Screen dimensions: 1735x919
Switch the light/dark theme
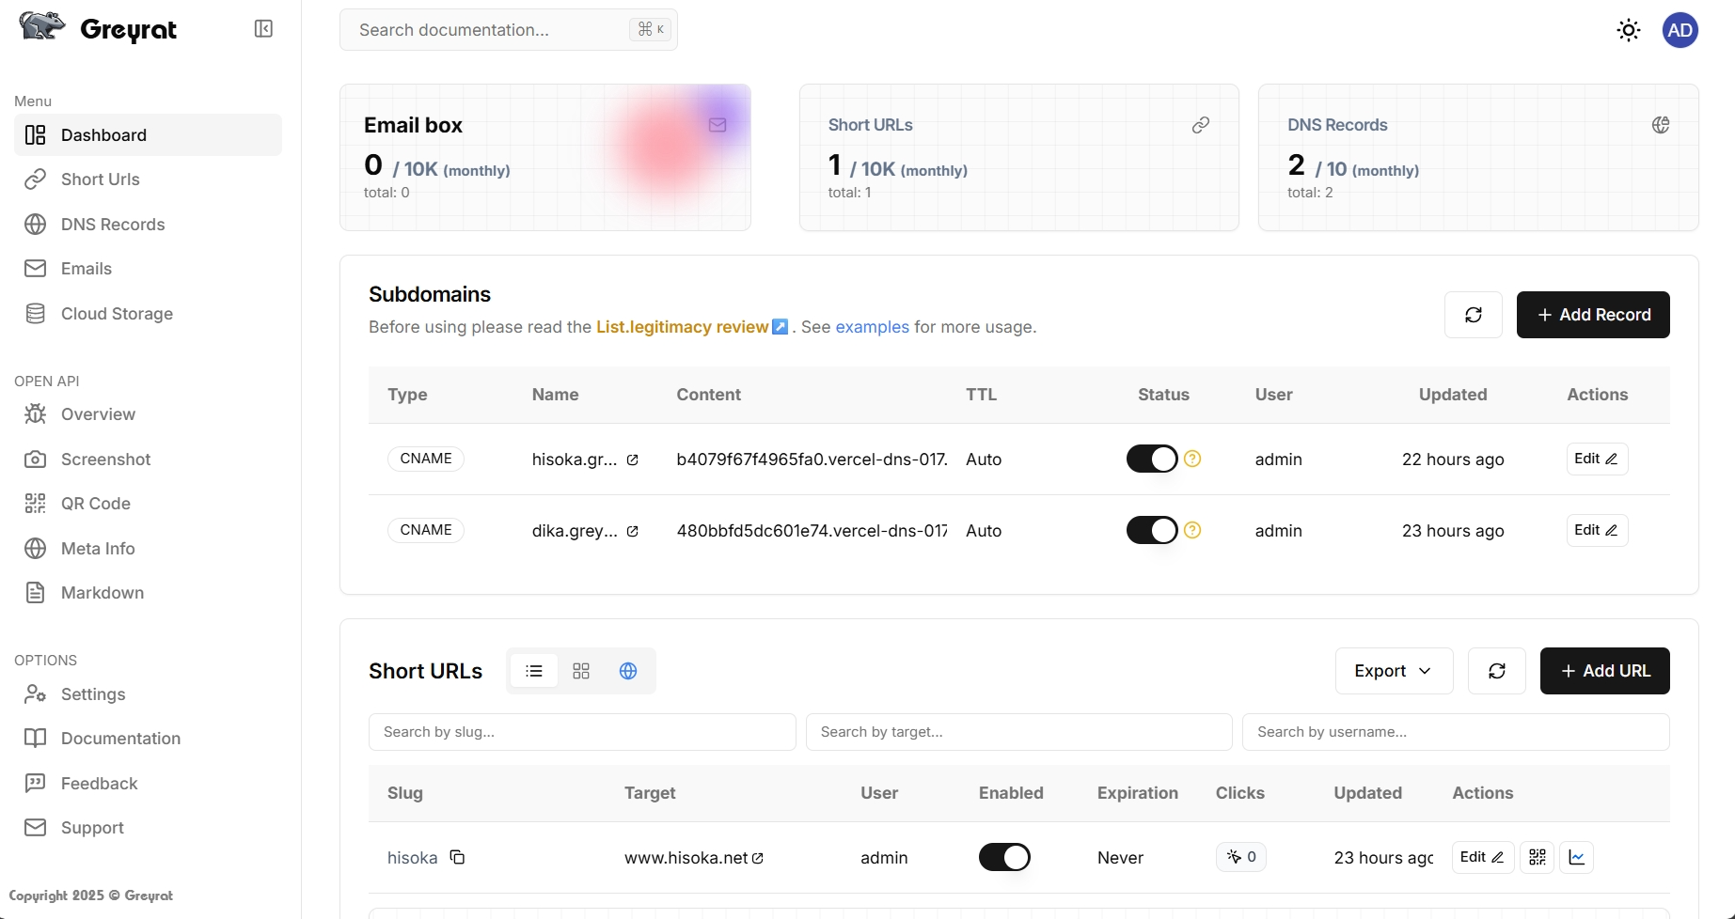click(1628, 30)
